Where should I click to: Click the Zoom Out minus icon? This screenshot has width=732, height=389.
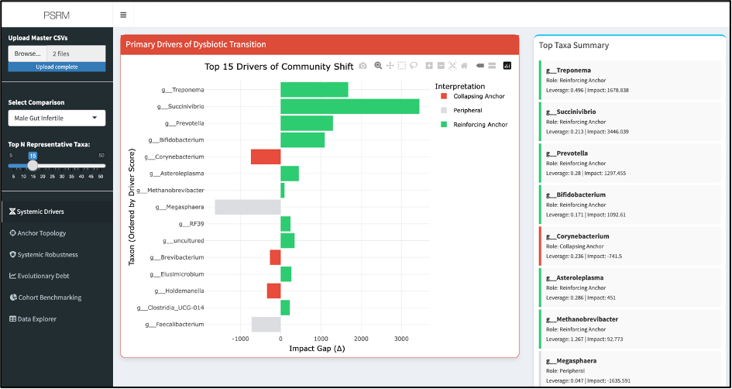click(x=441, y=66)
